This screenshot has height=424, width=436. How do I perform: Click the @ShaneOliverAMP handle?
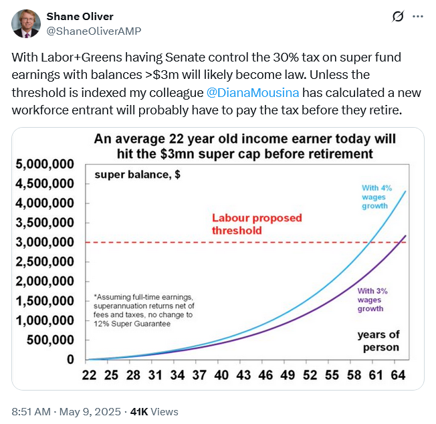[94, 31]
